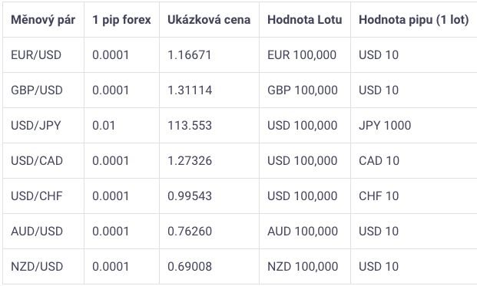The image size is (477, 286).
Task: Click the GBP/USD row label
Action: [37, 90]
